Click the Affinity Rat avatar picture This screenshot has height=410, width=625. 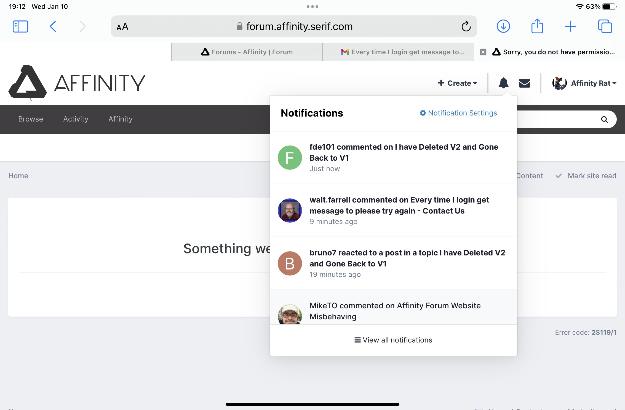point(559,83)
